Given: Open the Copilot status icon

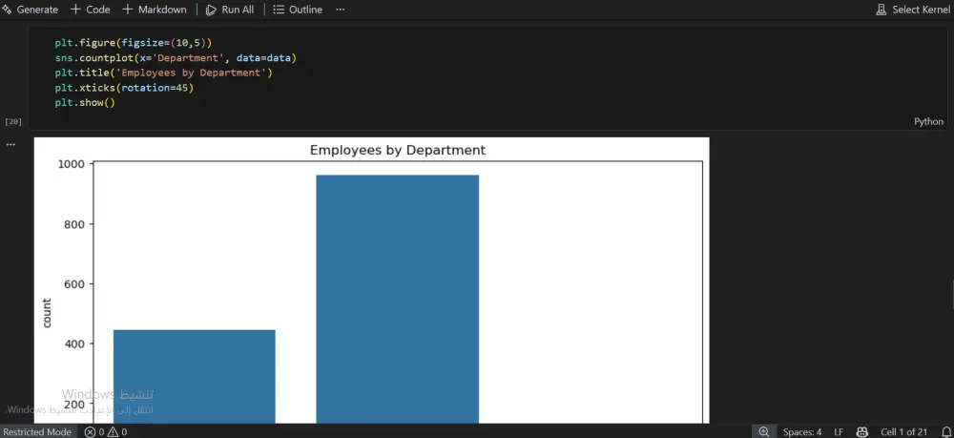Looking at the screenshot, I should point(862,432).
